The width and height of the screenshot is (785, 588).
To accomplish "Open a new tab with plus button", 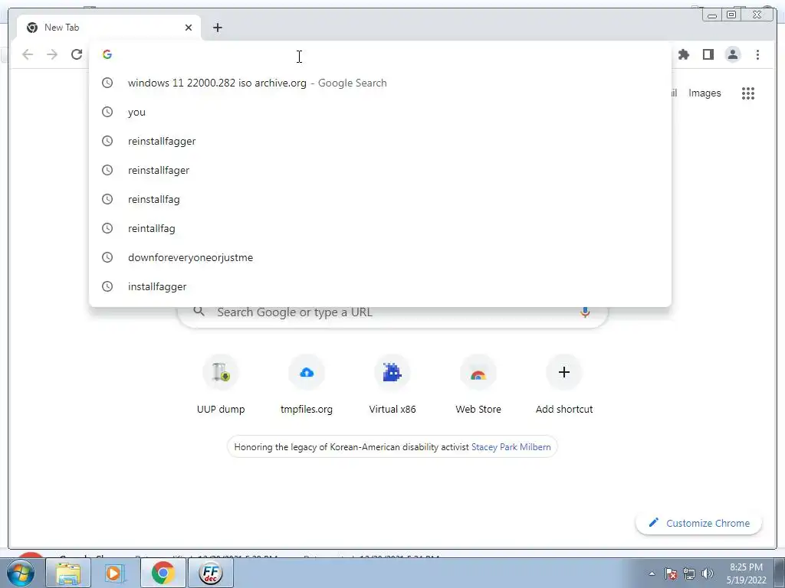I will tap(217, 28).
